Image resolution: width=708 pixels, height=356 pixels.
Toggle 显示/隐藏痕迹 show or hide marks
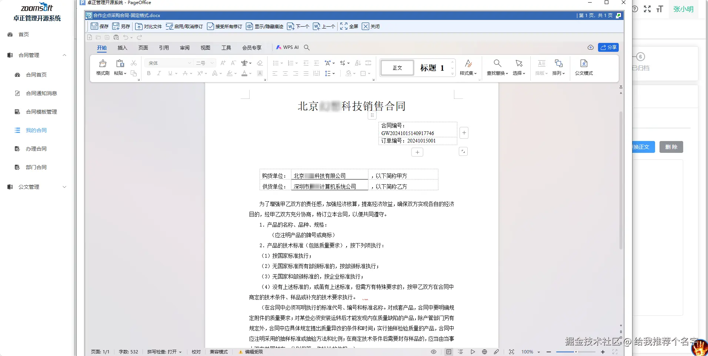[265, 26]
